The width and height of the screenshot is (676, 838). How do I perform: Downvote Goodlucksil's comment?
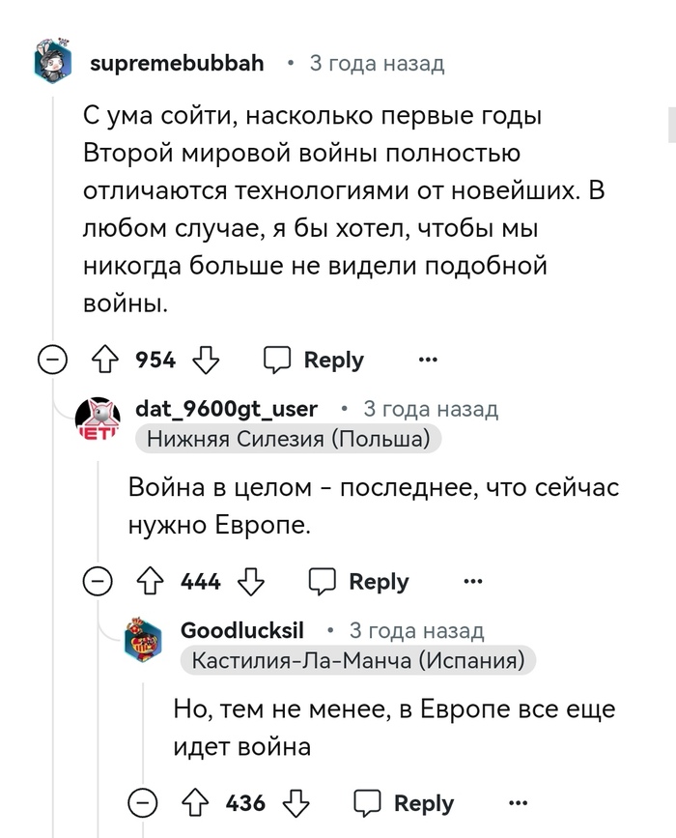[296, 803]
